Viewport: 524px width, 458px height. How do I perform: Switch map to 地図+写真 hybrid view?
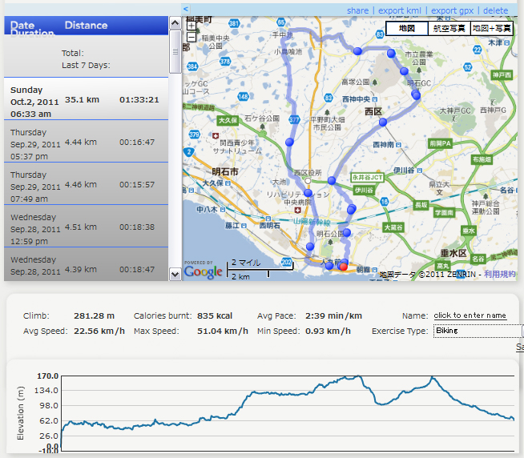pos(492,28)
